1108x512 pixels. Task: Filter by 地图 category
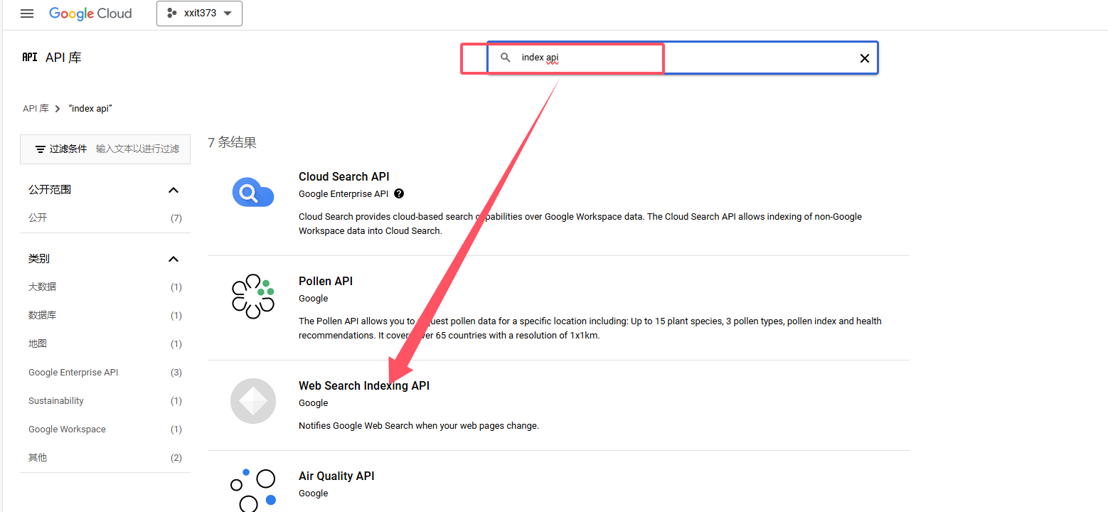[x=105, y=344]
